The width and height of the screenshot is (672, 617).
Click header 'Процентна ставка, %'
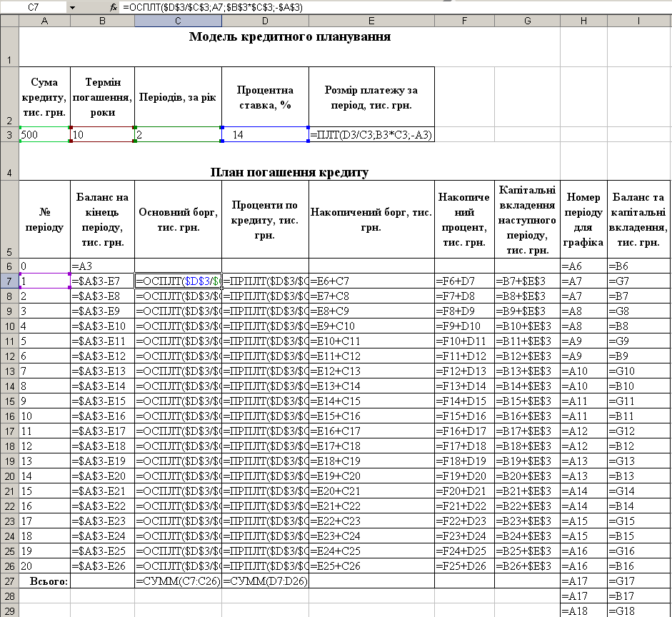(265, 97)
